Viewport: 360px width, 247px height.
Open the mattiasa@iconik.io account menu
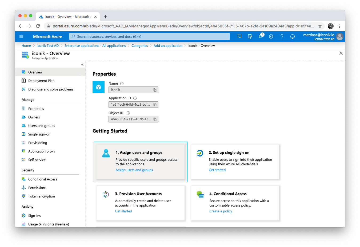coord(323,36)
